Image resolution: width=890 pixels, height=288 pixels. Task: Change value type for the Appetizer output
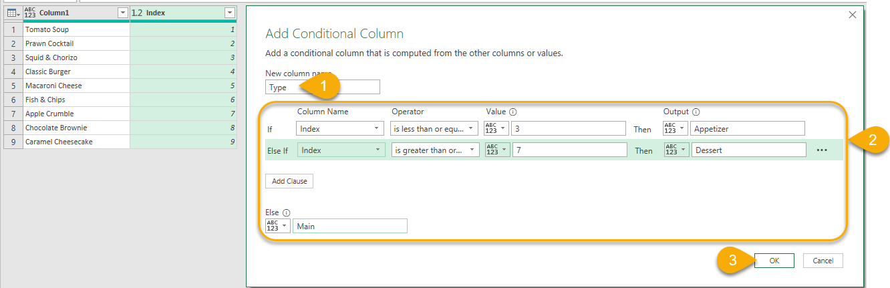pos(675,128)
